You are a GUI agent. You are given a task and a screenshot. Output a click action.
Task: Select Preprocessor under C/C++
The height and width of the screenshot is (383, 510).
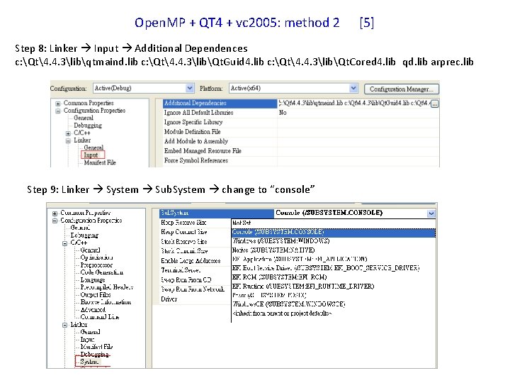[96, 265]
